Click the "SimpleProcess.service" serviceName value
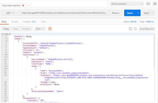The height and width of the screenshot is (103, 158). [60, 59]
